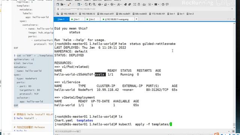Click the font settings icon
This screenshot has height=135, width=240.
click(x=118, y=4)
